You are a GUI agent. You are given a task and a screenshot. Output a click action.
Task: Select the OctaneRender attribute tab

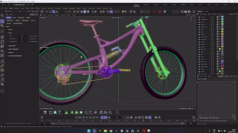click(x=18, y=24)
